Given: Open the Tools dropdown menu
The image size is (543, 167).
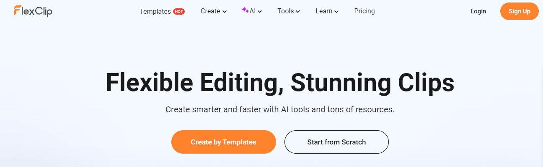Looking at the screenshot, I should [289, 11].
